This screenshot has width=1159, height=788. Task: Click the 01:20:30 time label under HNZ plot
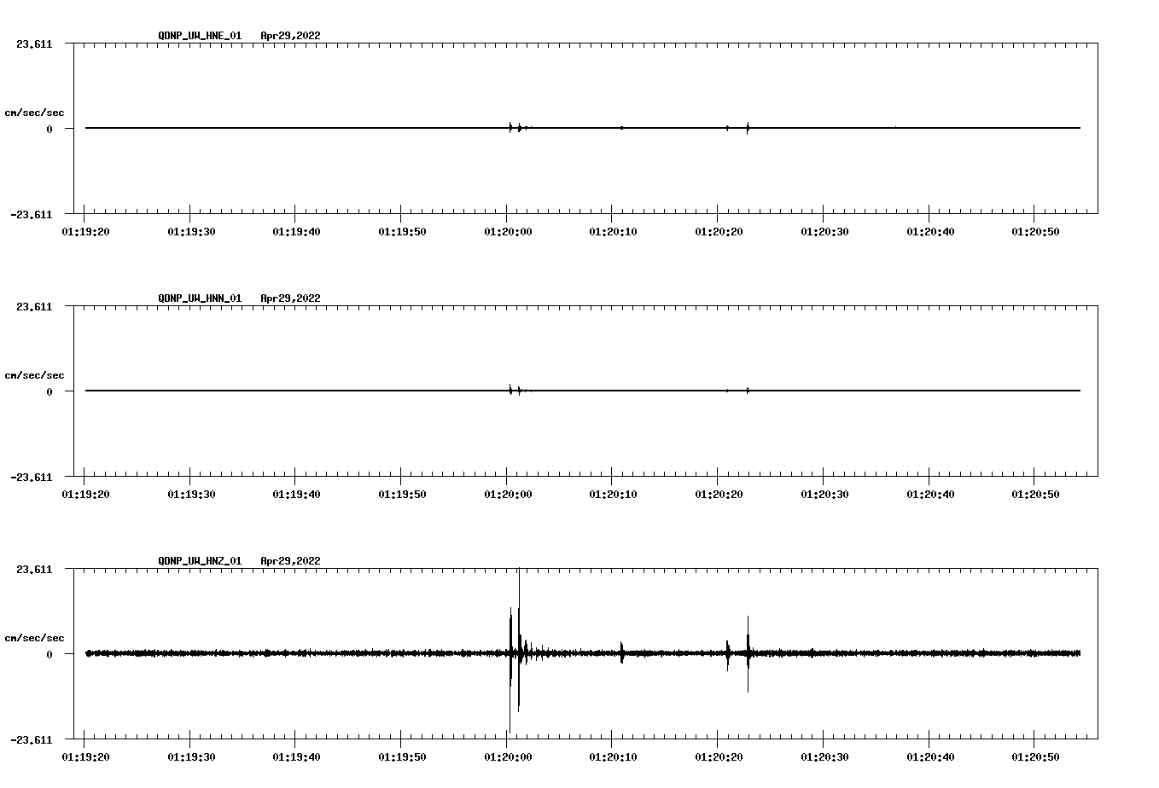824,756
